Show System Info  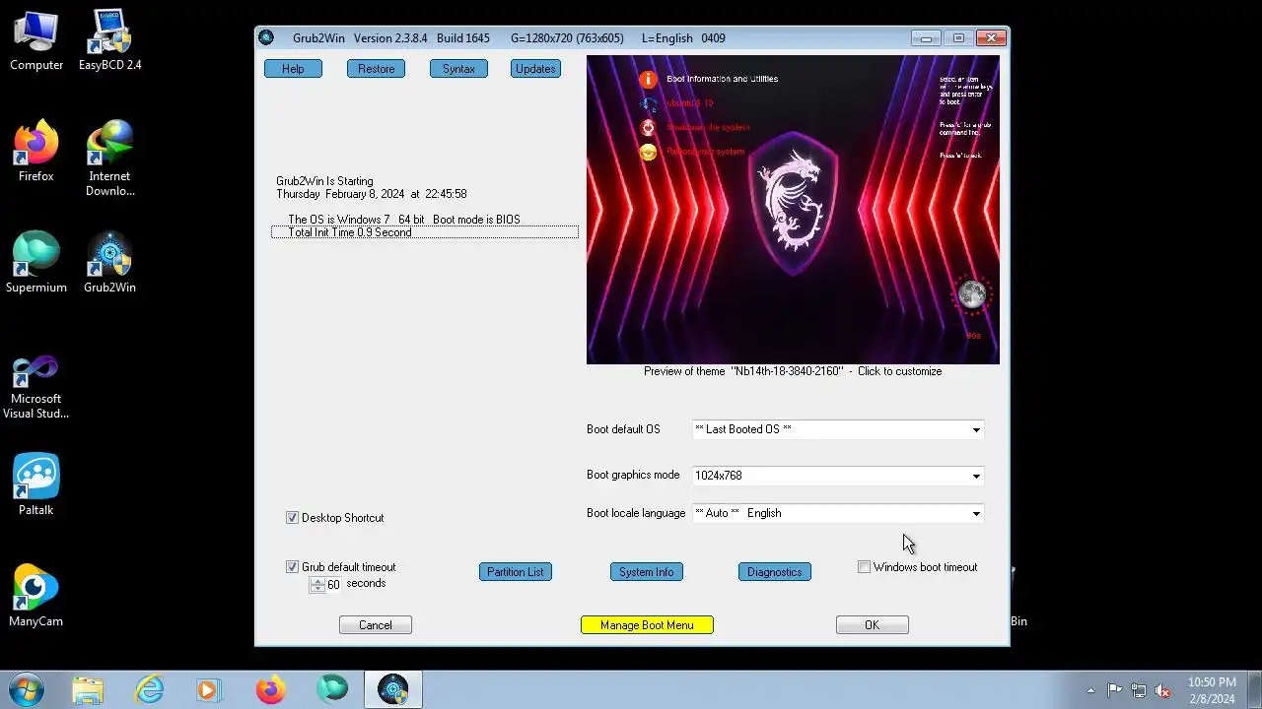coord(647,572)
